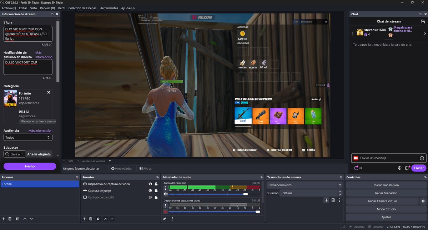Open Colección de Escenas menu

(82, 8)
